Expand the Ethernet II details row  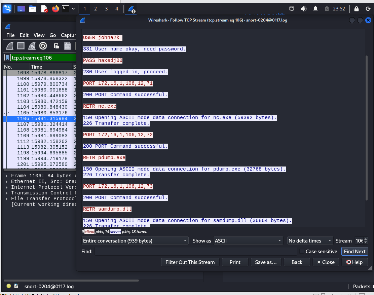[7, 182]
